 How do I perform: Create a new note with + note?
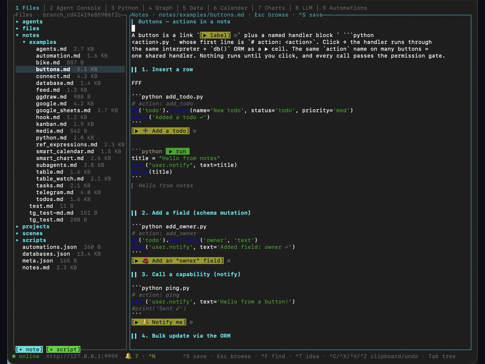[x=29, y=349]
